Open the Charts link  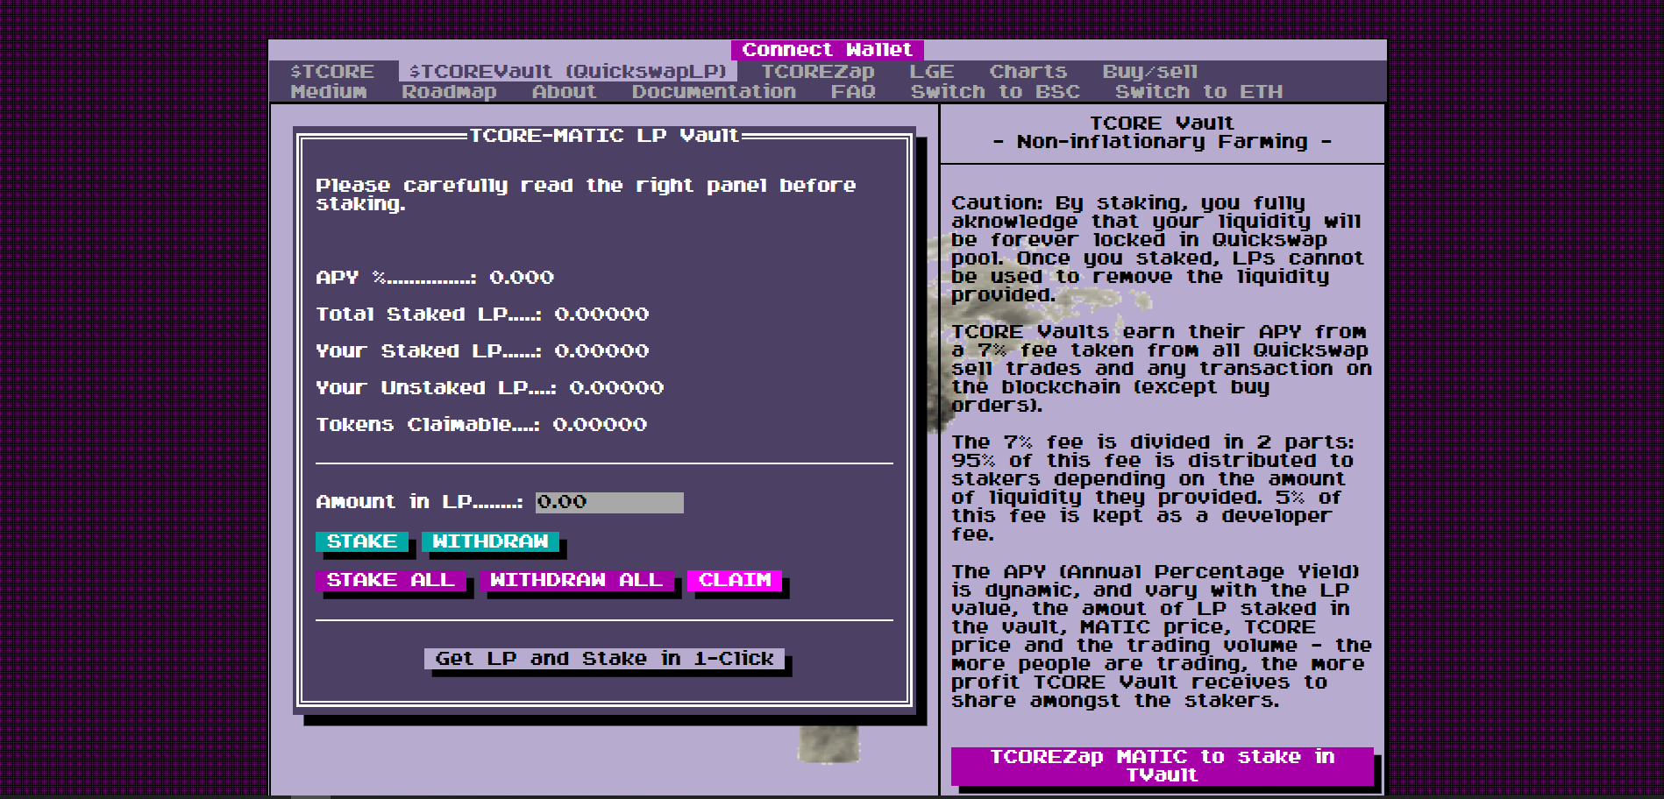click(x=1028, y=72)
